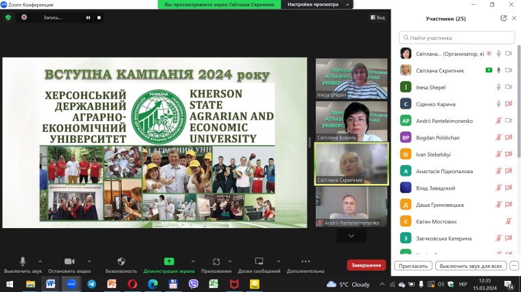Open the 5°C Cloudy weather widget
Image resolution: width=521 pixels, height=292 pixels.
click(348, 284)
